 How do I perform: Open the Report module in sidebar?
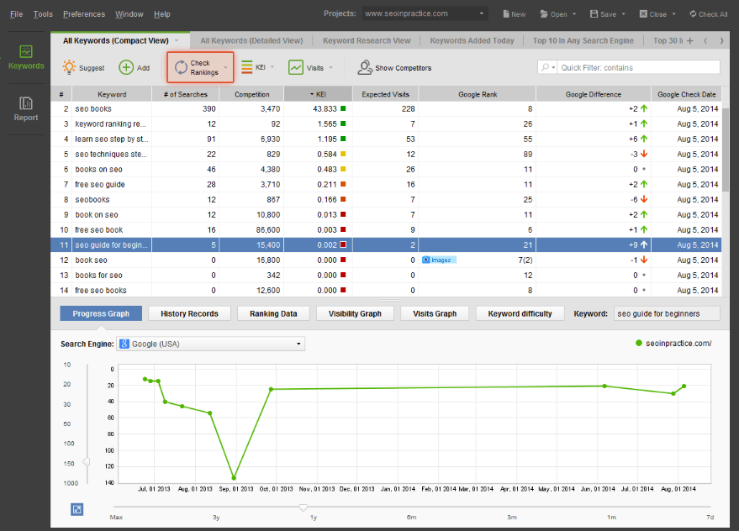coord(26,109)
